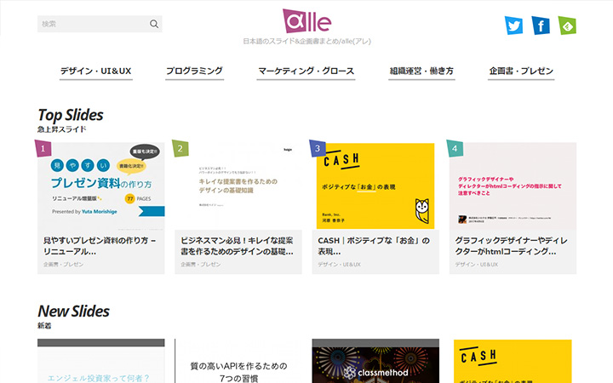
Task: Open the rank 1 presentation slide thumbnail
Action: pyautogui.click(x=101, y=186)
